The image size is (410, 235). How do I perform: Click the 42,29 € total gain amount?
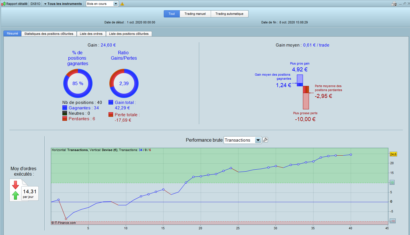coord(122,108)
